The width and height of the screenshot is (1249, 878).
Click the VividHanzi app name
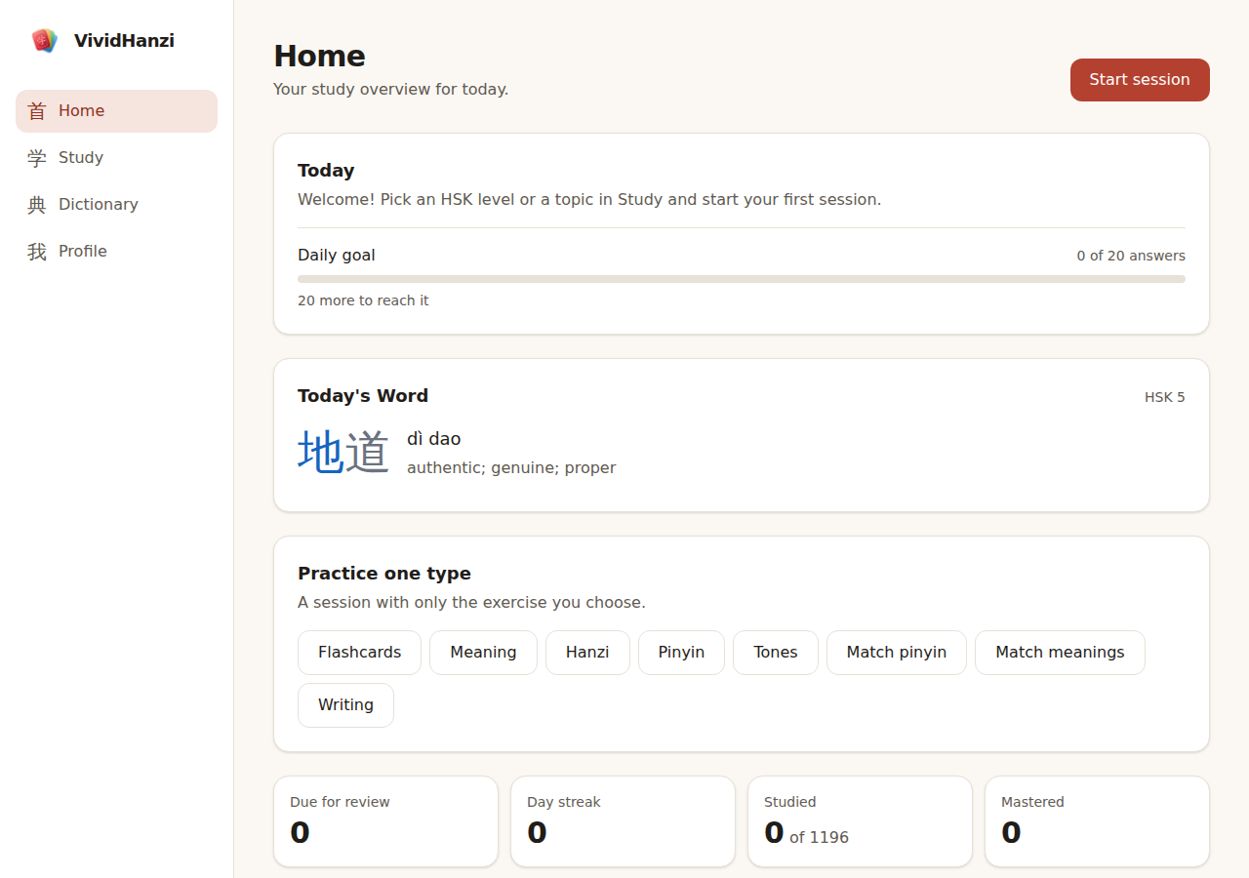(x=124, y=41)
